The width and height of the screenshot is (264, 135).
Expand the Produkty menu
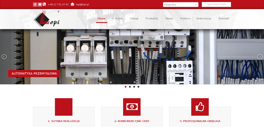152,19
